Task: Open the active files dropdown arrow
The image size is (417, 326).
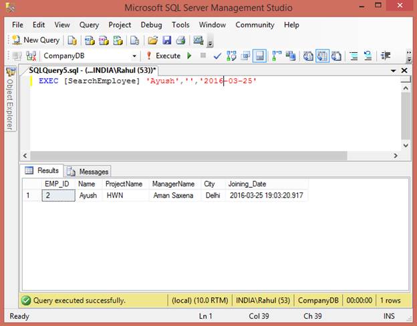Action: (394, 70)
